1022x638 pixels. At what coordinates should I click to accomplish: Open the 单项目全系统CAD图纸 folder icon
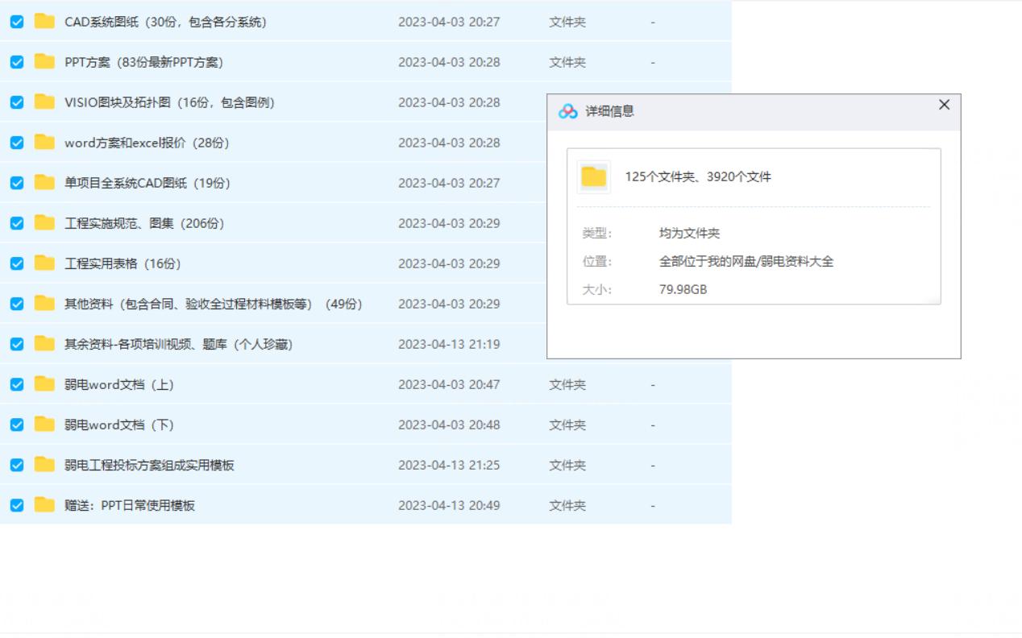coord(44,183)
